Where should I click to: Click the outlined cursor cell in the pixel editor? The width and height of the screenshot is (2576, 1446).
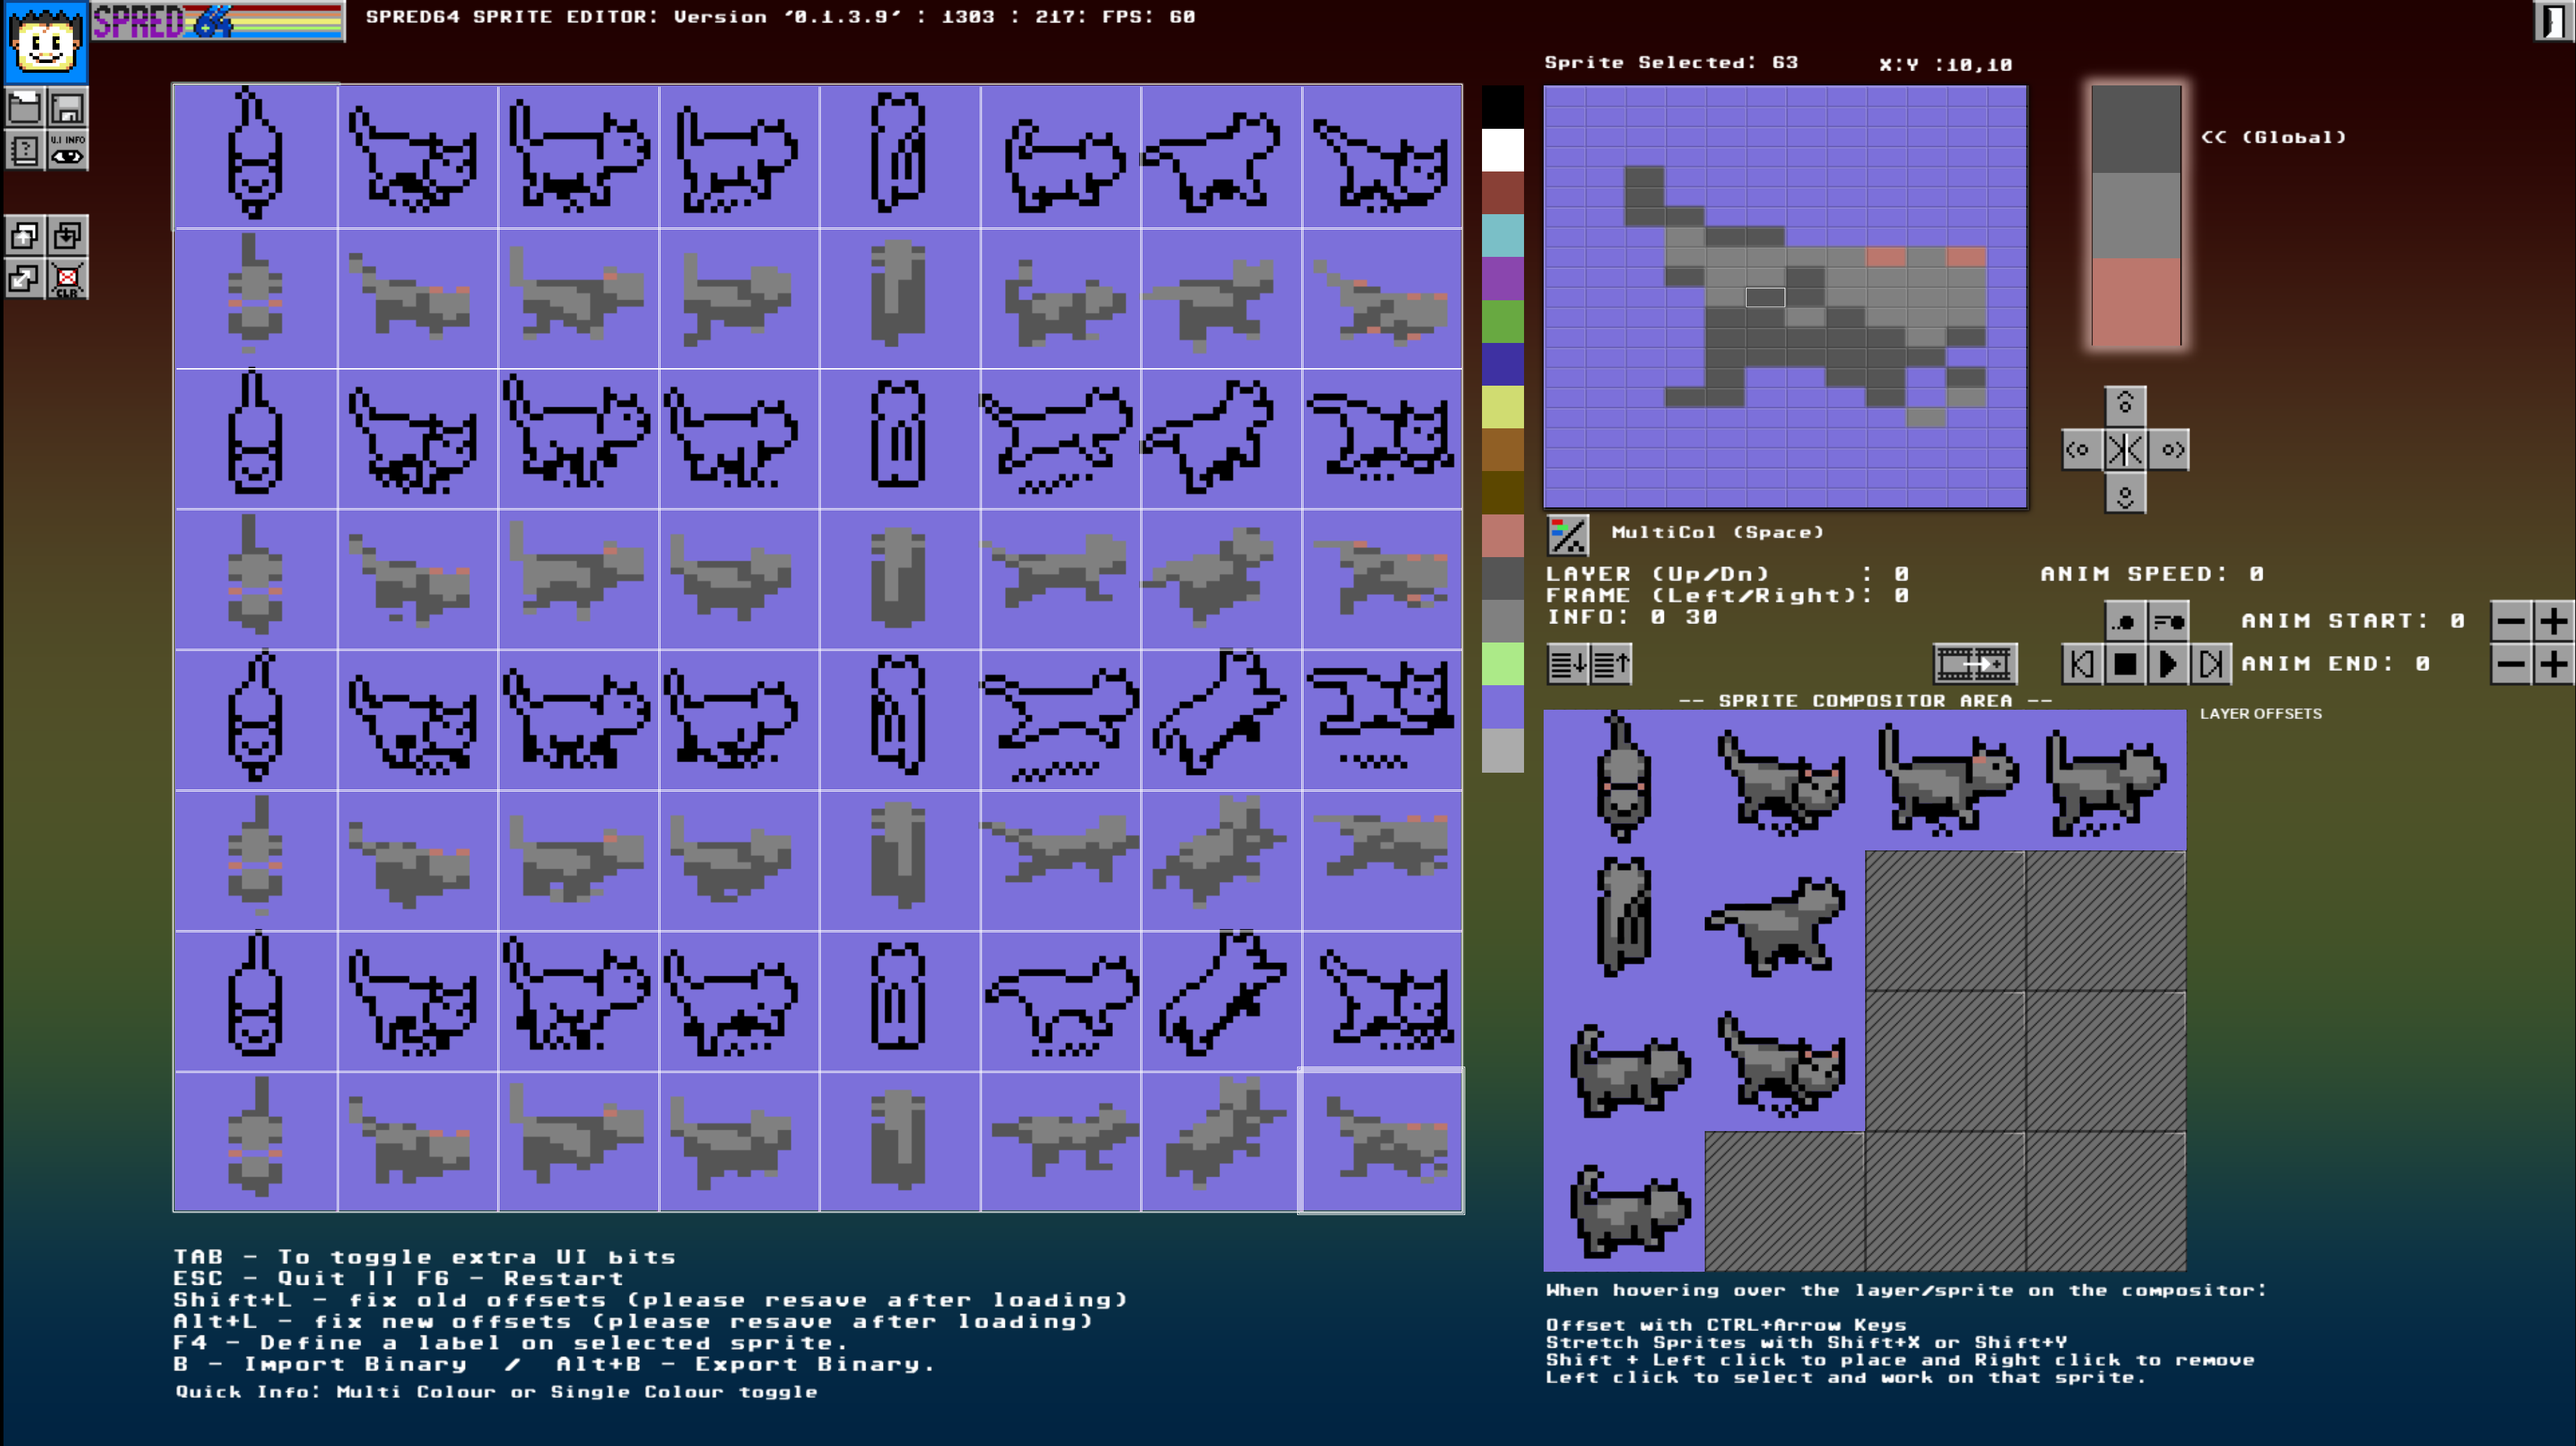pyautogui.click(x=1765, y=297)
